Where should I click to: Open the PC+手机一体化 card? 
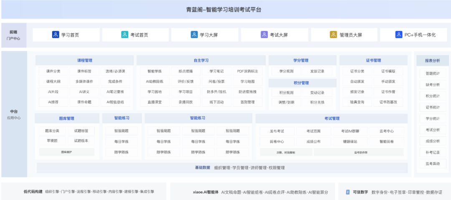[413, 35]
